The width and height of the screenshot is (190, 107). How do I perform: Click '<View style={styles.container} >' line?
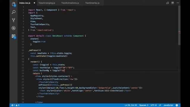pyautogui.click(x=53, y=76)
